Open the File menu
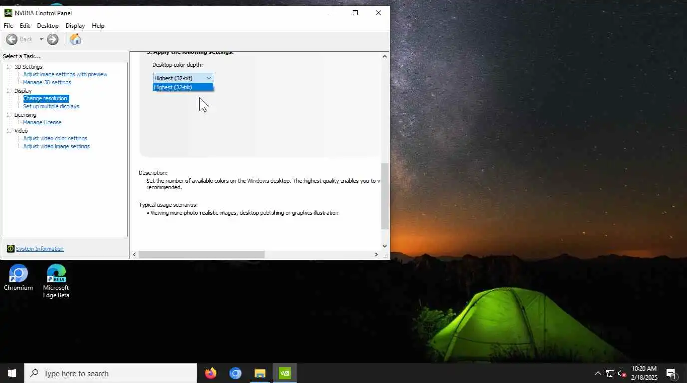Image resolution: width=687 pixels, height=383 pixels. click(x=8, y=26)
